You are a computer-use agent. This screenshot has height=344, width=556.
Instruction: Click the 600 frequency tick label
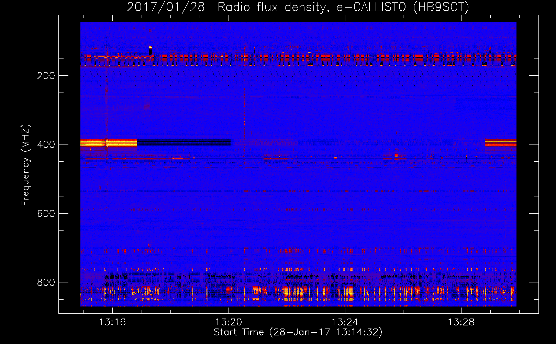46,214
